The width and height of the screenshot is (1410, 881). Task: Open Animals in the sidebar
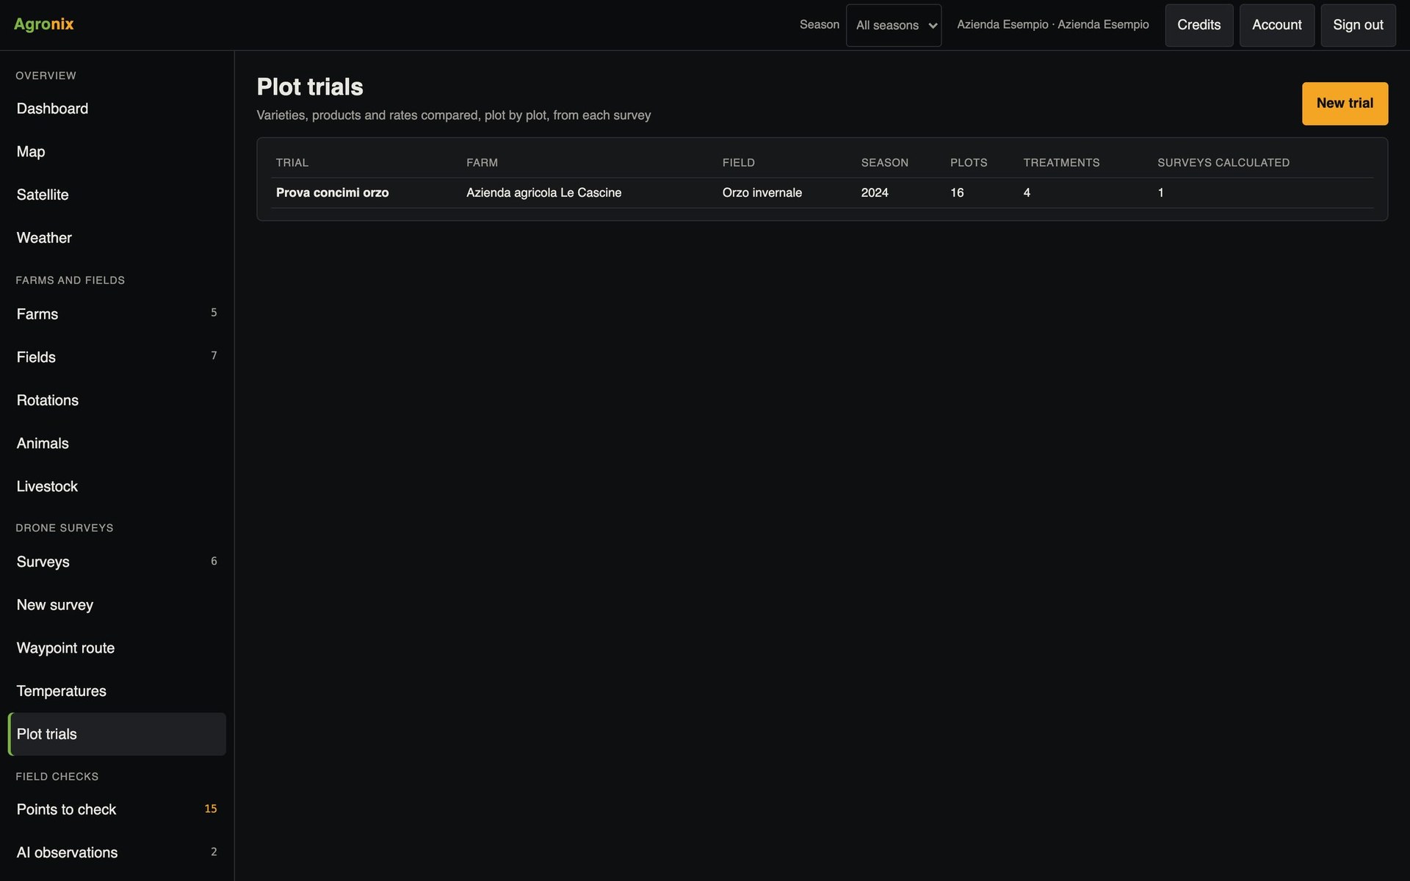click(117, 443)
